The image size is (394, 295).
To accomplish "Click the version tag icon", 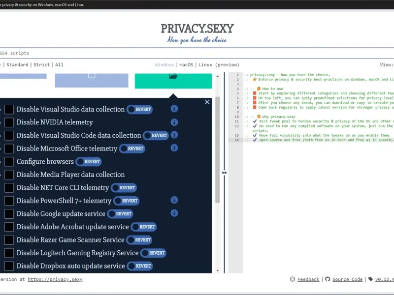I will [371, 279].
